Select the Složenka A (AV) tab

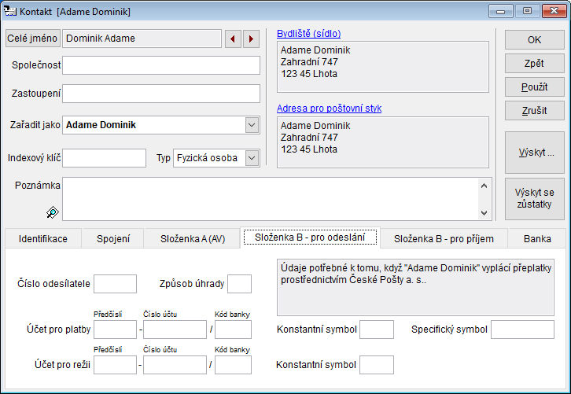pyautogui.click(x=193, y=239)
